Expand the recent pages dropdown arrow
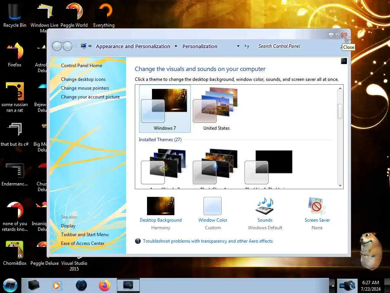This screenshot has height=293, width=390. tap(75, 46)
